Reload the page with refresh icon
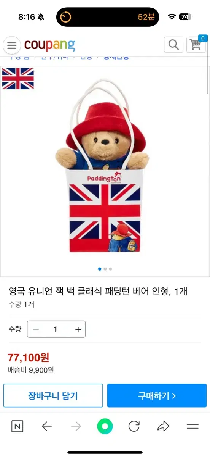Screen dimensions: 210x458 tap(134, 426)
